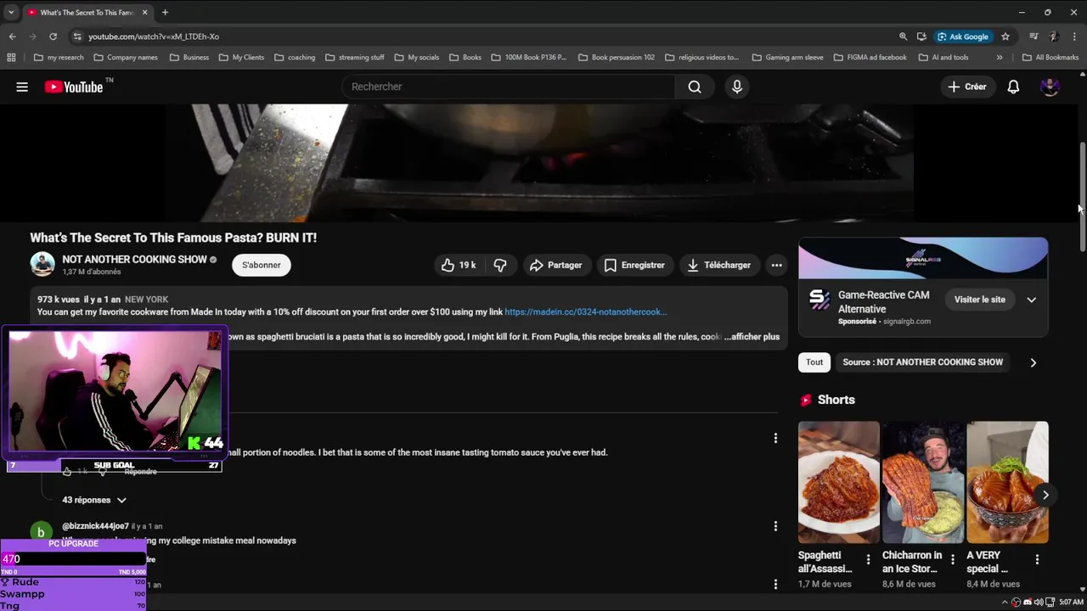This screenshot has height=611, width=1087.
Task: Go back in browser history
Action: click(12, 36)
